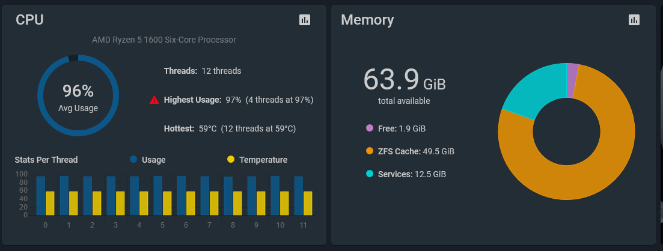Click the teal Services legend dot
Viewport: 663px width, 251px height.
[x=370, y=174]
